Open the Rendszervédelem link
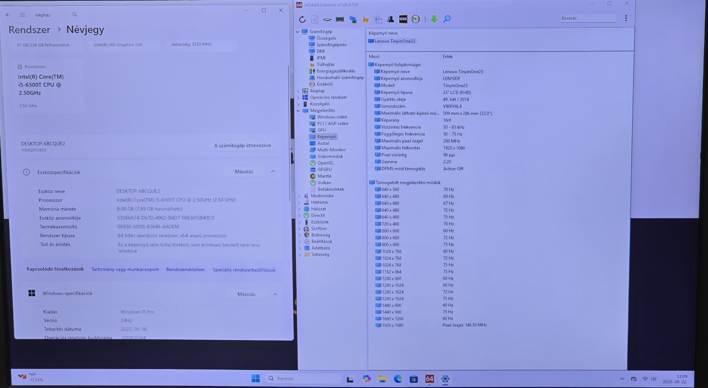Viewport: 708px width, 388px height. [x=185, y=270]
